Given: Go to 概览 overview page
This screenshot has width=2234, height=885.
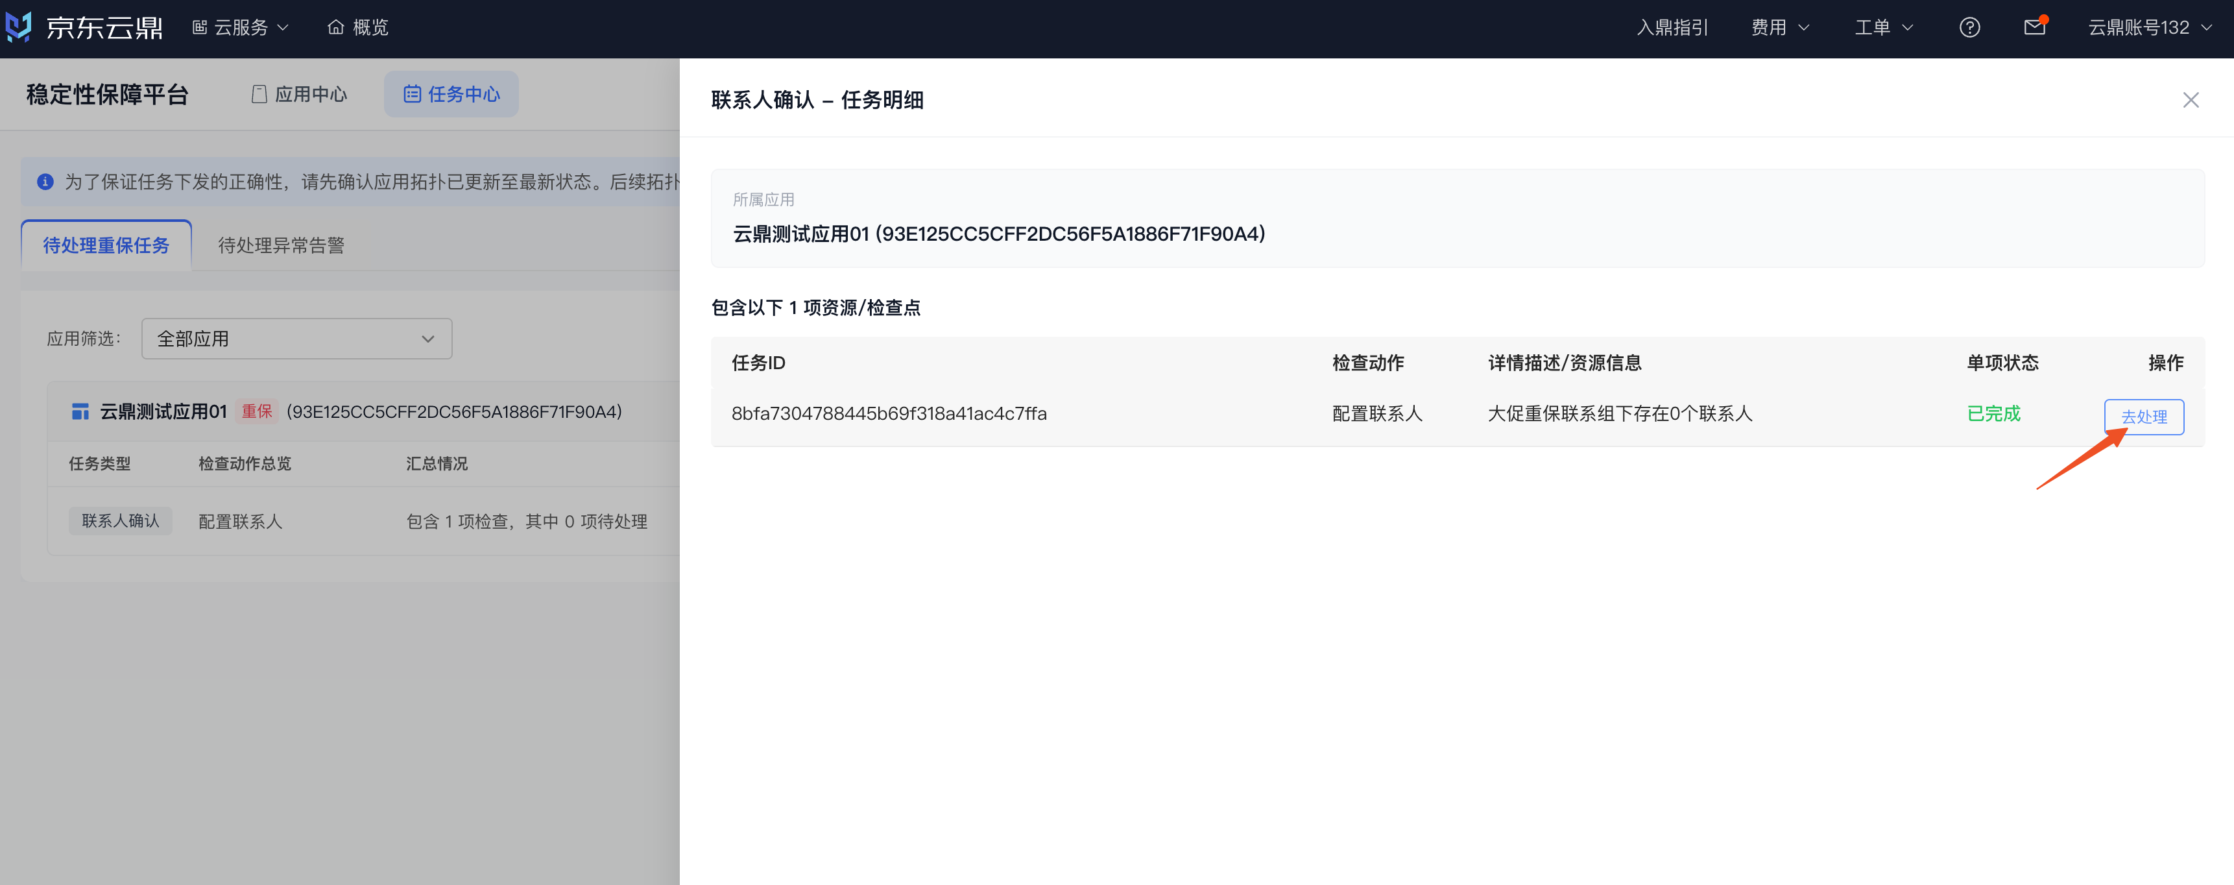Looking at the screenshot, I should point(357,28).
